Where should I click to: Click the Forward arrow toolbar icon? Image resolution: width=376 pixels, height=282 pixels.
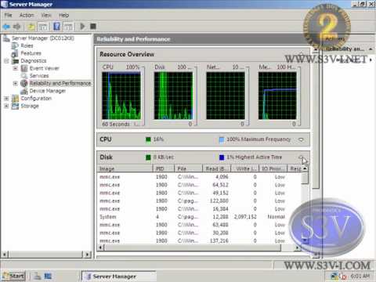click(17, 27)
